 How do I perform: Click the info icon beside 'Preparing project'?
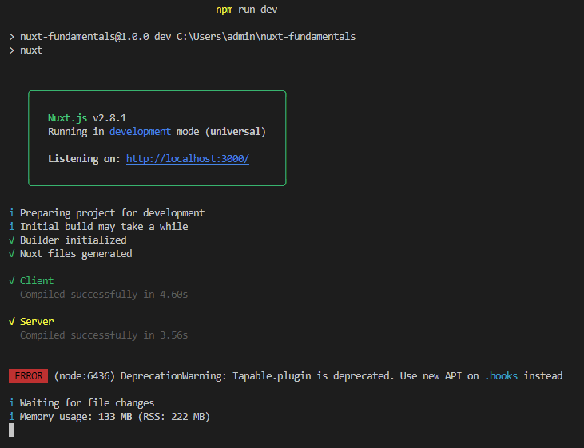(11, 213)
